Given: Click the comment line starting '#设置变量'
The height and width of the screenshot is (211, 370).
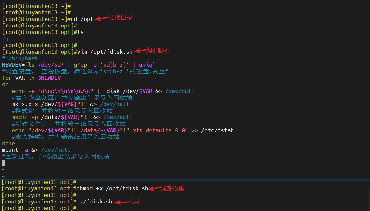Looking at the screenshot, I should click(x=85, y=71).
